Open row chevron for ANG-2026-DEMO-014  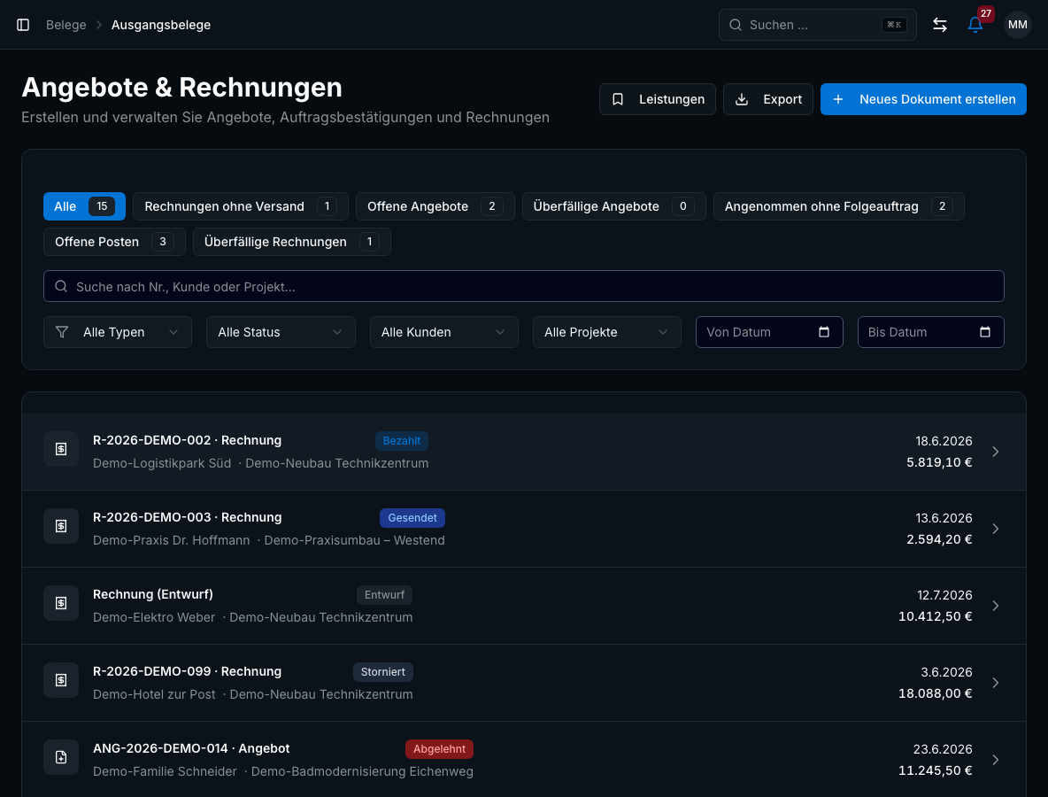[x=995, y=760]
